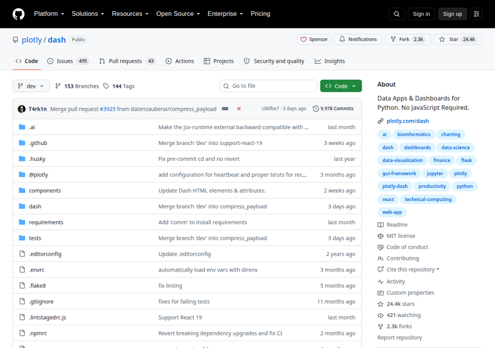Click the Sign up button
Screen dimensions: 495x348
click(452, 14)
